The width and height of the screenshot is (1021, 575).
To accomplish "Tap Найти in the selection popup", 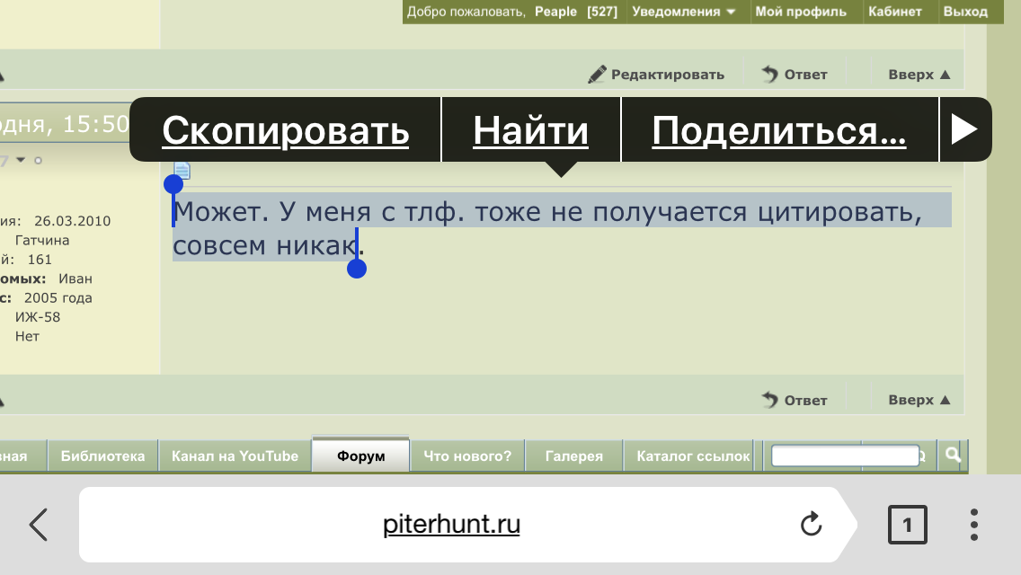I will [530, 131].
